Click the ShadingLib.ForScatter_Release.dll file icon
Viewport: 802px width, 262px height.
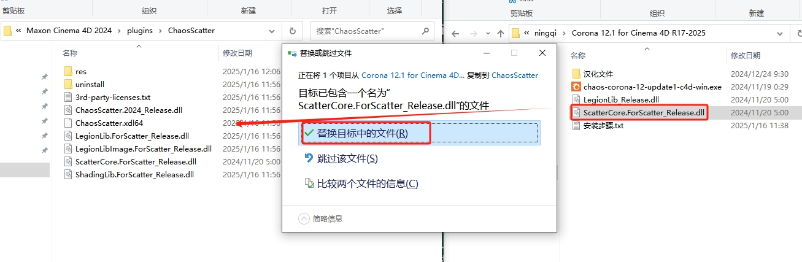tap(68, 174)
